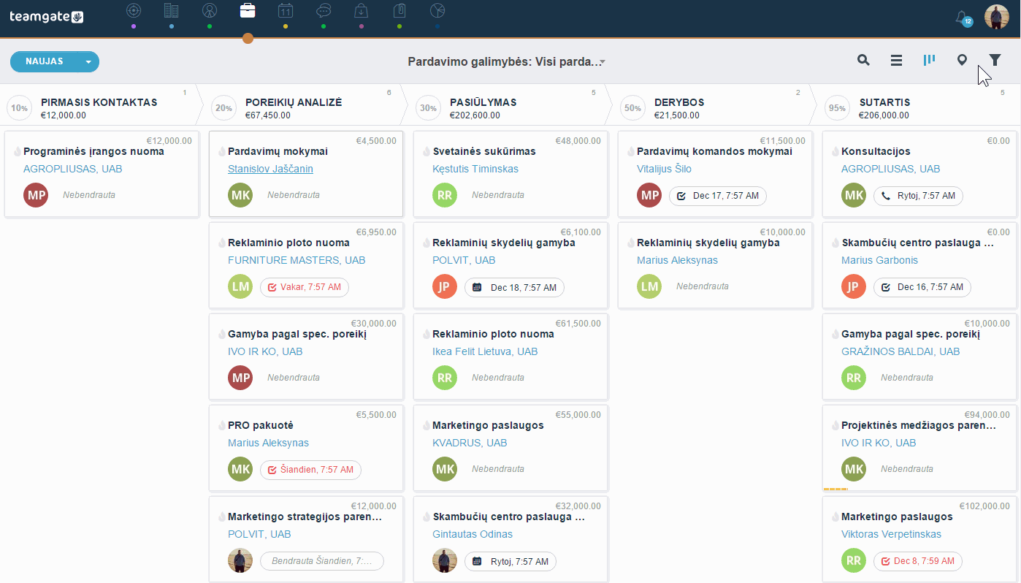Open the Deals briefcase icon in navigation
Image resolution: width=1021 pixels, height=583 pixels.
[248, 10]
